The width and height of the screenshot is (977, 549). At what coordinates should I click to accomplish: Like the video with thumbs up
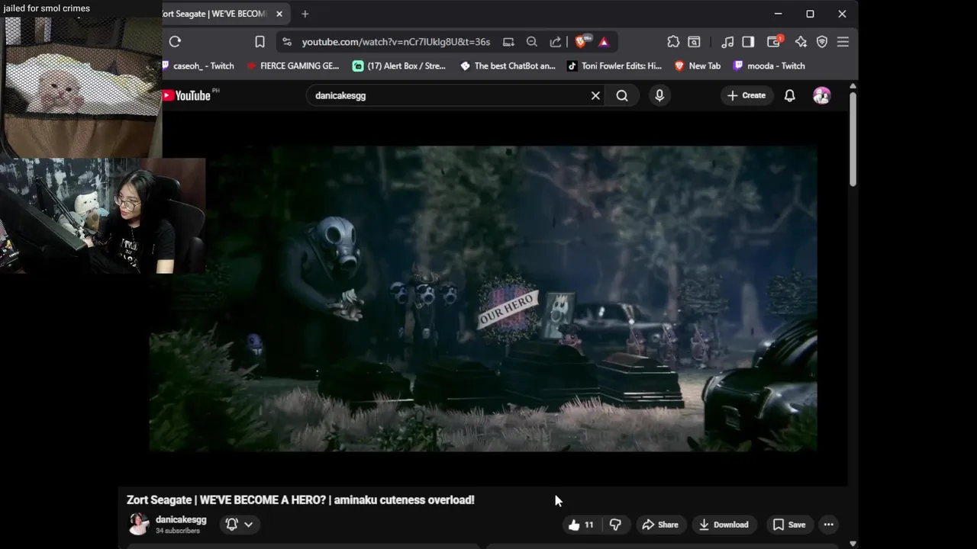(582, 525)
